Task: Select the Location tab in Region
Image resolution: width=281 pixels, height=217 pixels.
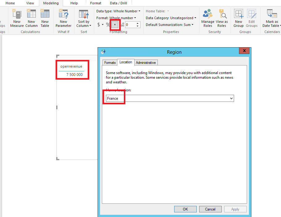Action: (126, 62)
